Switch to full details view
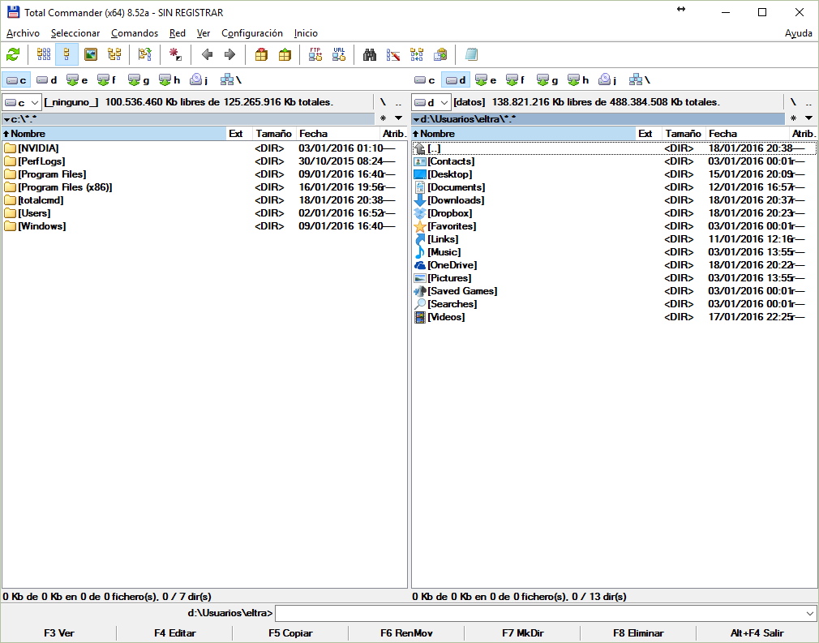The height and width of the screenshot is (643, 819). click(x=66, y=54)
